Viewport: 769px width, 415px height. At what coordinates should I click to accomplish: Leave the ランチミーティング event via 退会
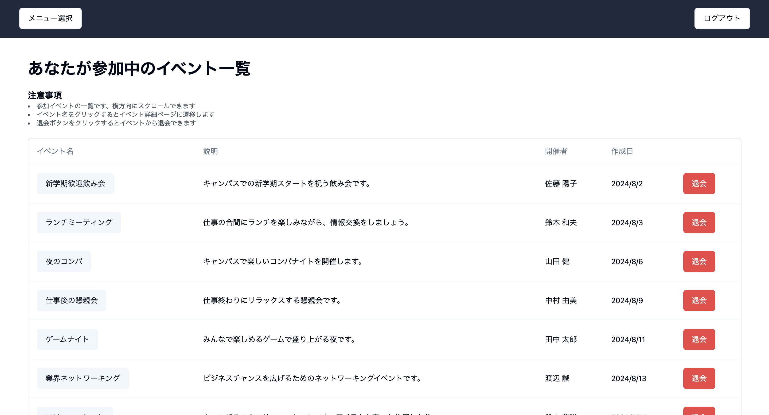click(x=699, y=222)
